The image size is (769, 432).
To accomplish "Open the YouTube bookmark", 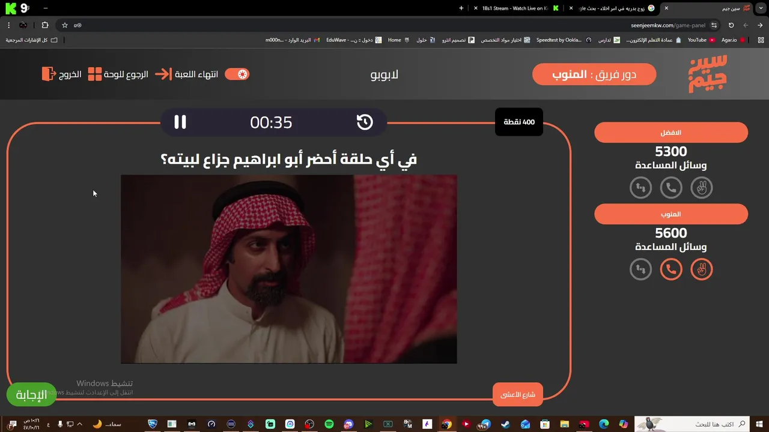I will click(x=701, y=40).
